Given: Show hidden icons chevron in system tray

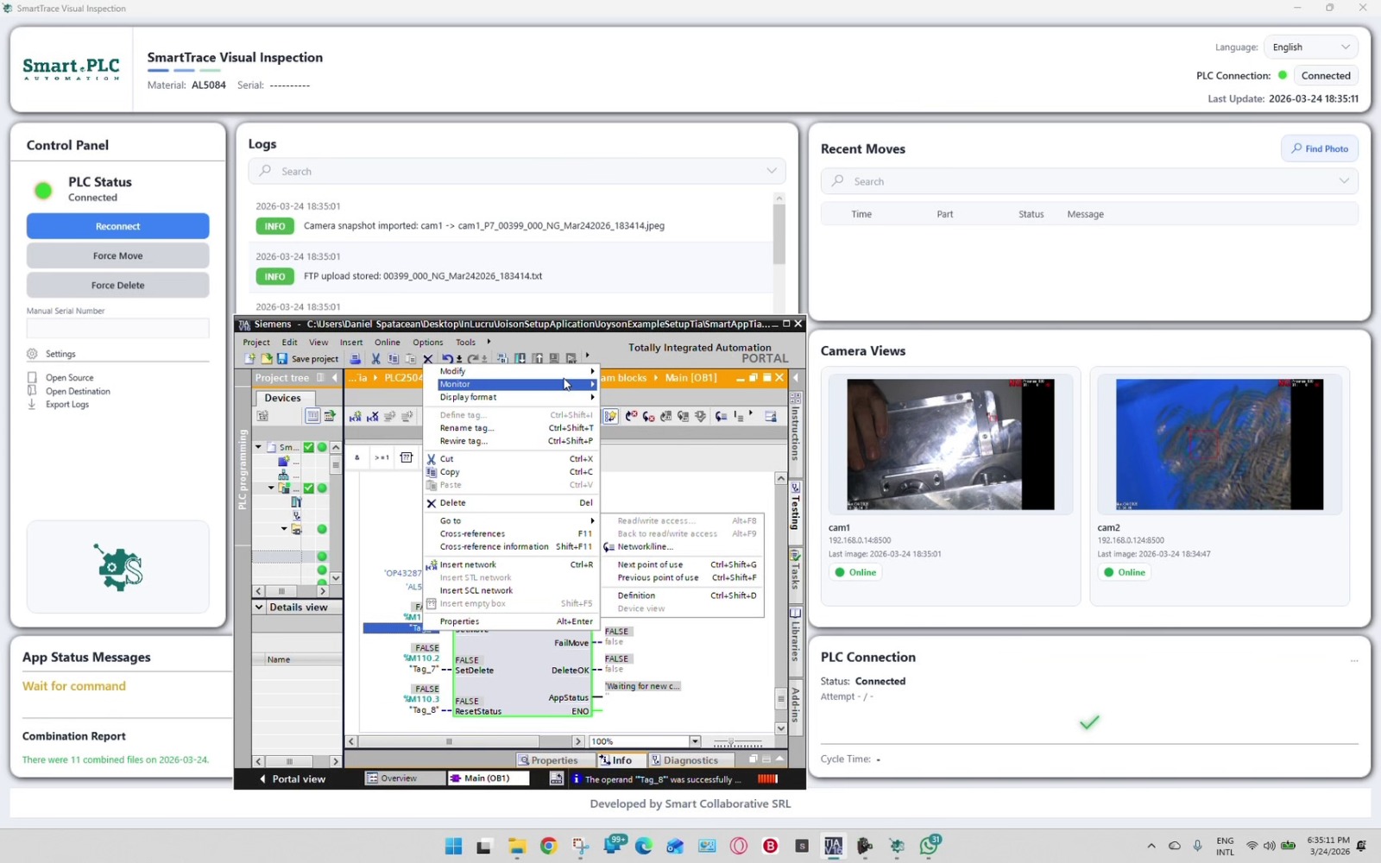Looking at the screenshot, I should pyautogui.click(x=1151, y=846).
